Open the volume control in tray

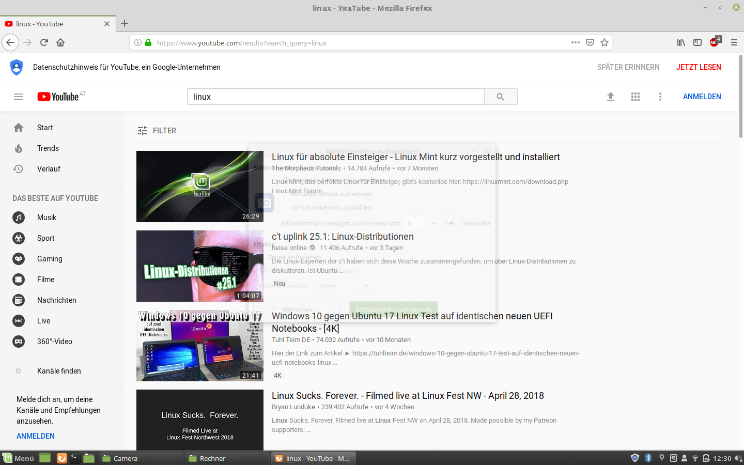click(738, 458)
